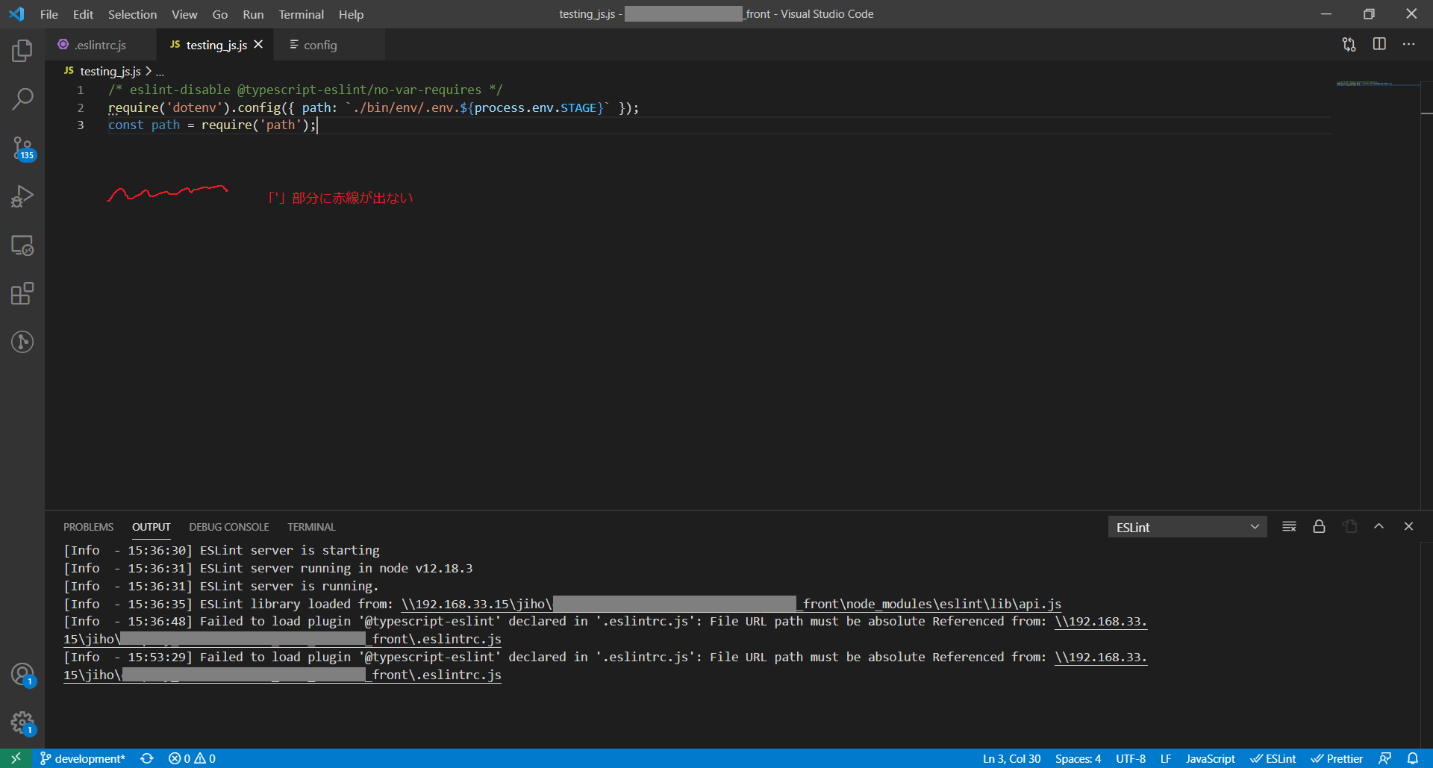Screen dimensions: 1433x768
Task: Toggle Prettier via the status bar item
Action: [1337, 758]
